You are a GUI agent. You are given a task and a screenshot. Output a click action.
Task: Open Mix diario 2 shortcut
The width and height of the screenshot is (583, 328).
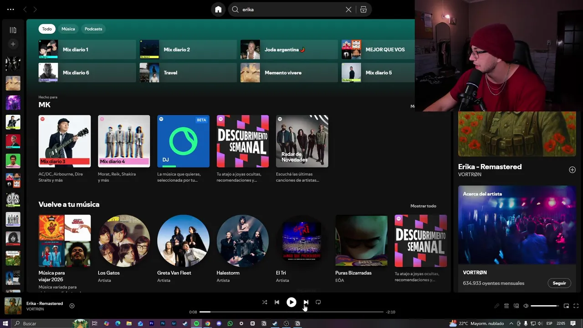click(188, 50)
